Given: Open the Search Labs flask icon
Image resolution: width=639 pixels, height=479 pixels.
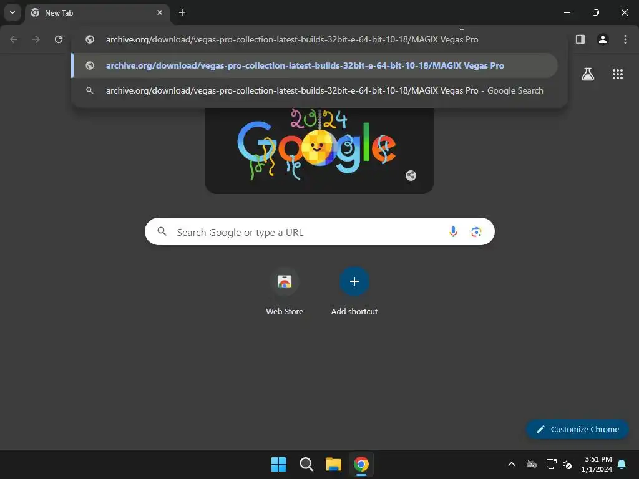Looking at the screenshot, I should coord(588,74).
